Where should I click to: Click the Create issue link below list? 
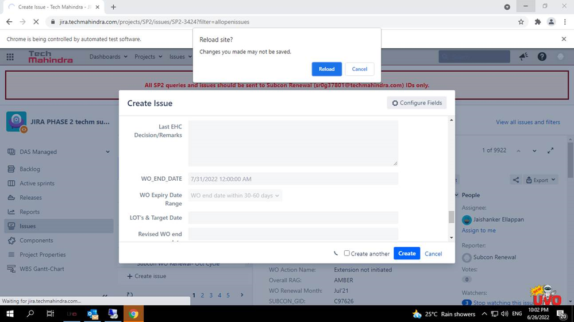coord(147,276)
